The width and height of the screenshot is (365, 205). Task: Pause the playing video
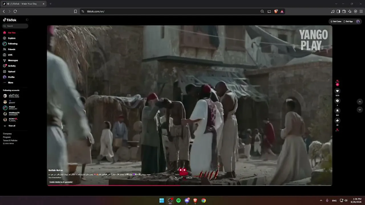(190, 105)
